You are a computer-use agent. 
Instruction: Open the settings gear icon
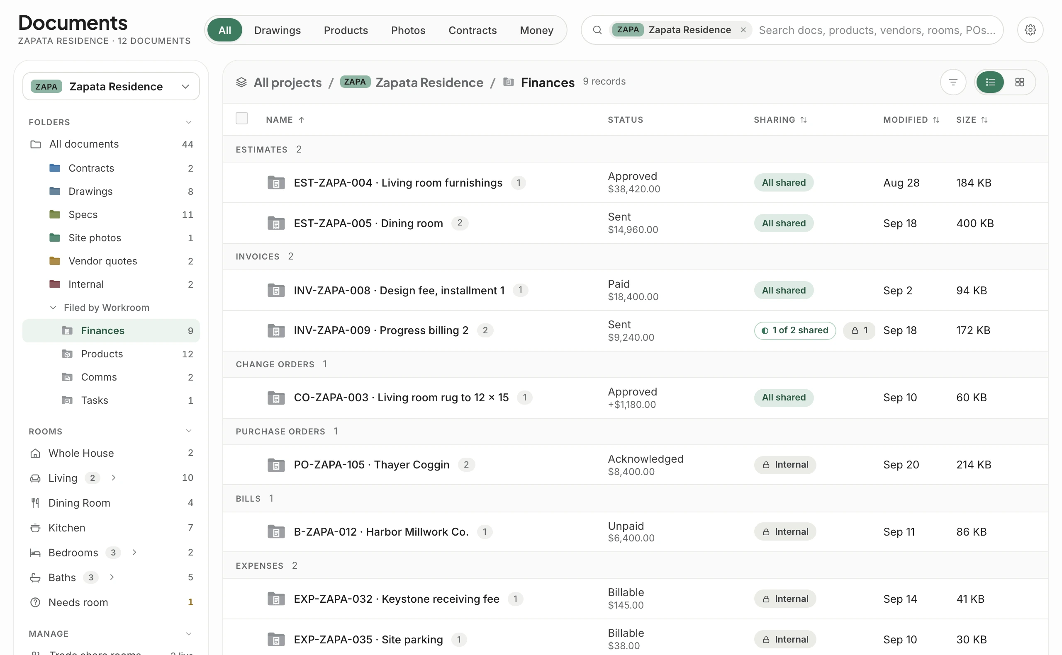coord(1030,30)
